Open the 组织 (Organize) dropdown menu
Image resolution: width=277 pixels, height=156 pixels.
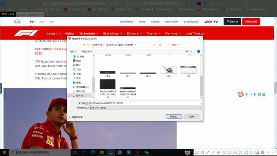(x=73, y=51)
